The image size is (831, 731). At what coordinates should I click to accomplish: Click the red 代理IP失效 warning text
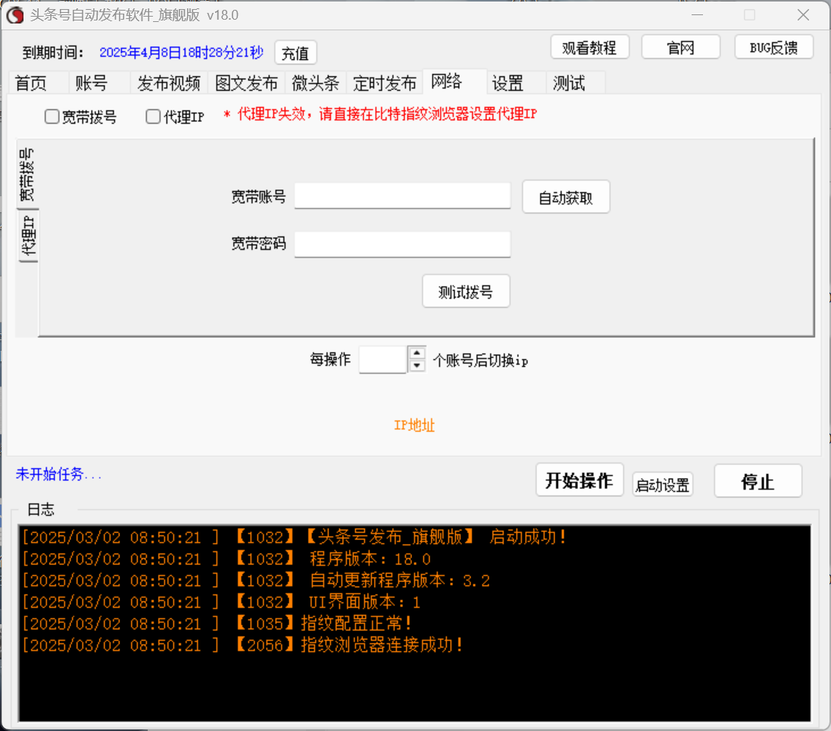pyautogui.click(x=380, y=114)
